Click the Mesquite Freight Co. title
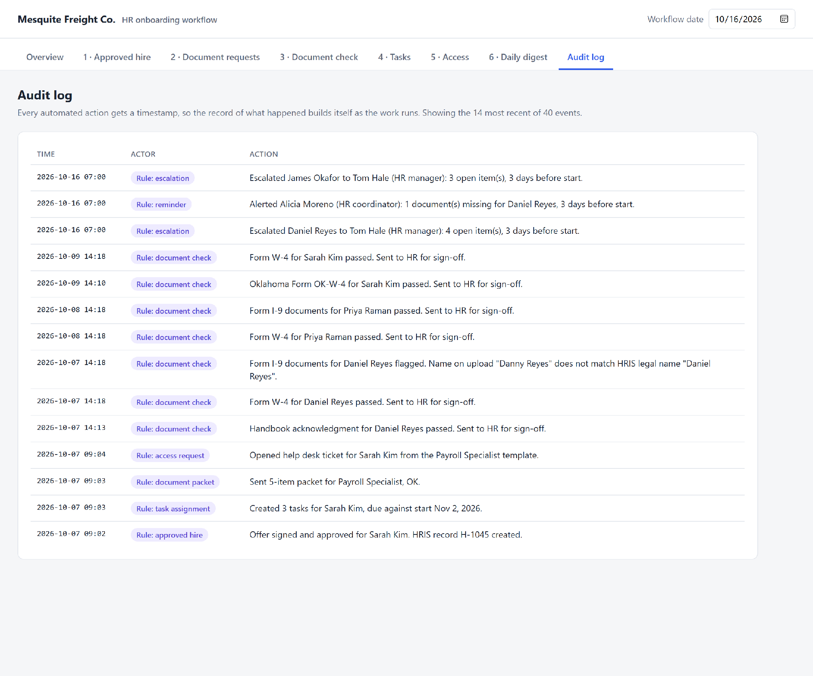The image size is (813, 676). pos(66,19)
